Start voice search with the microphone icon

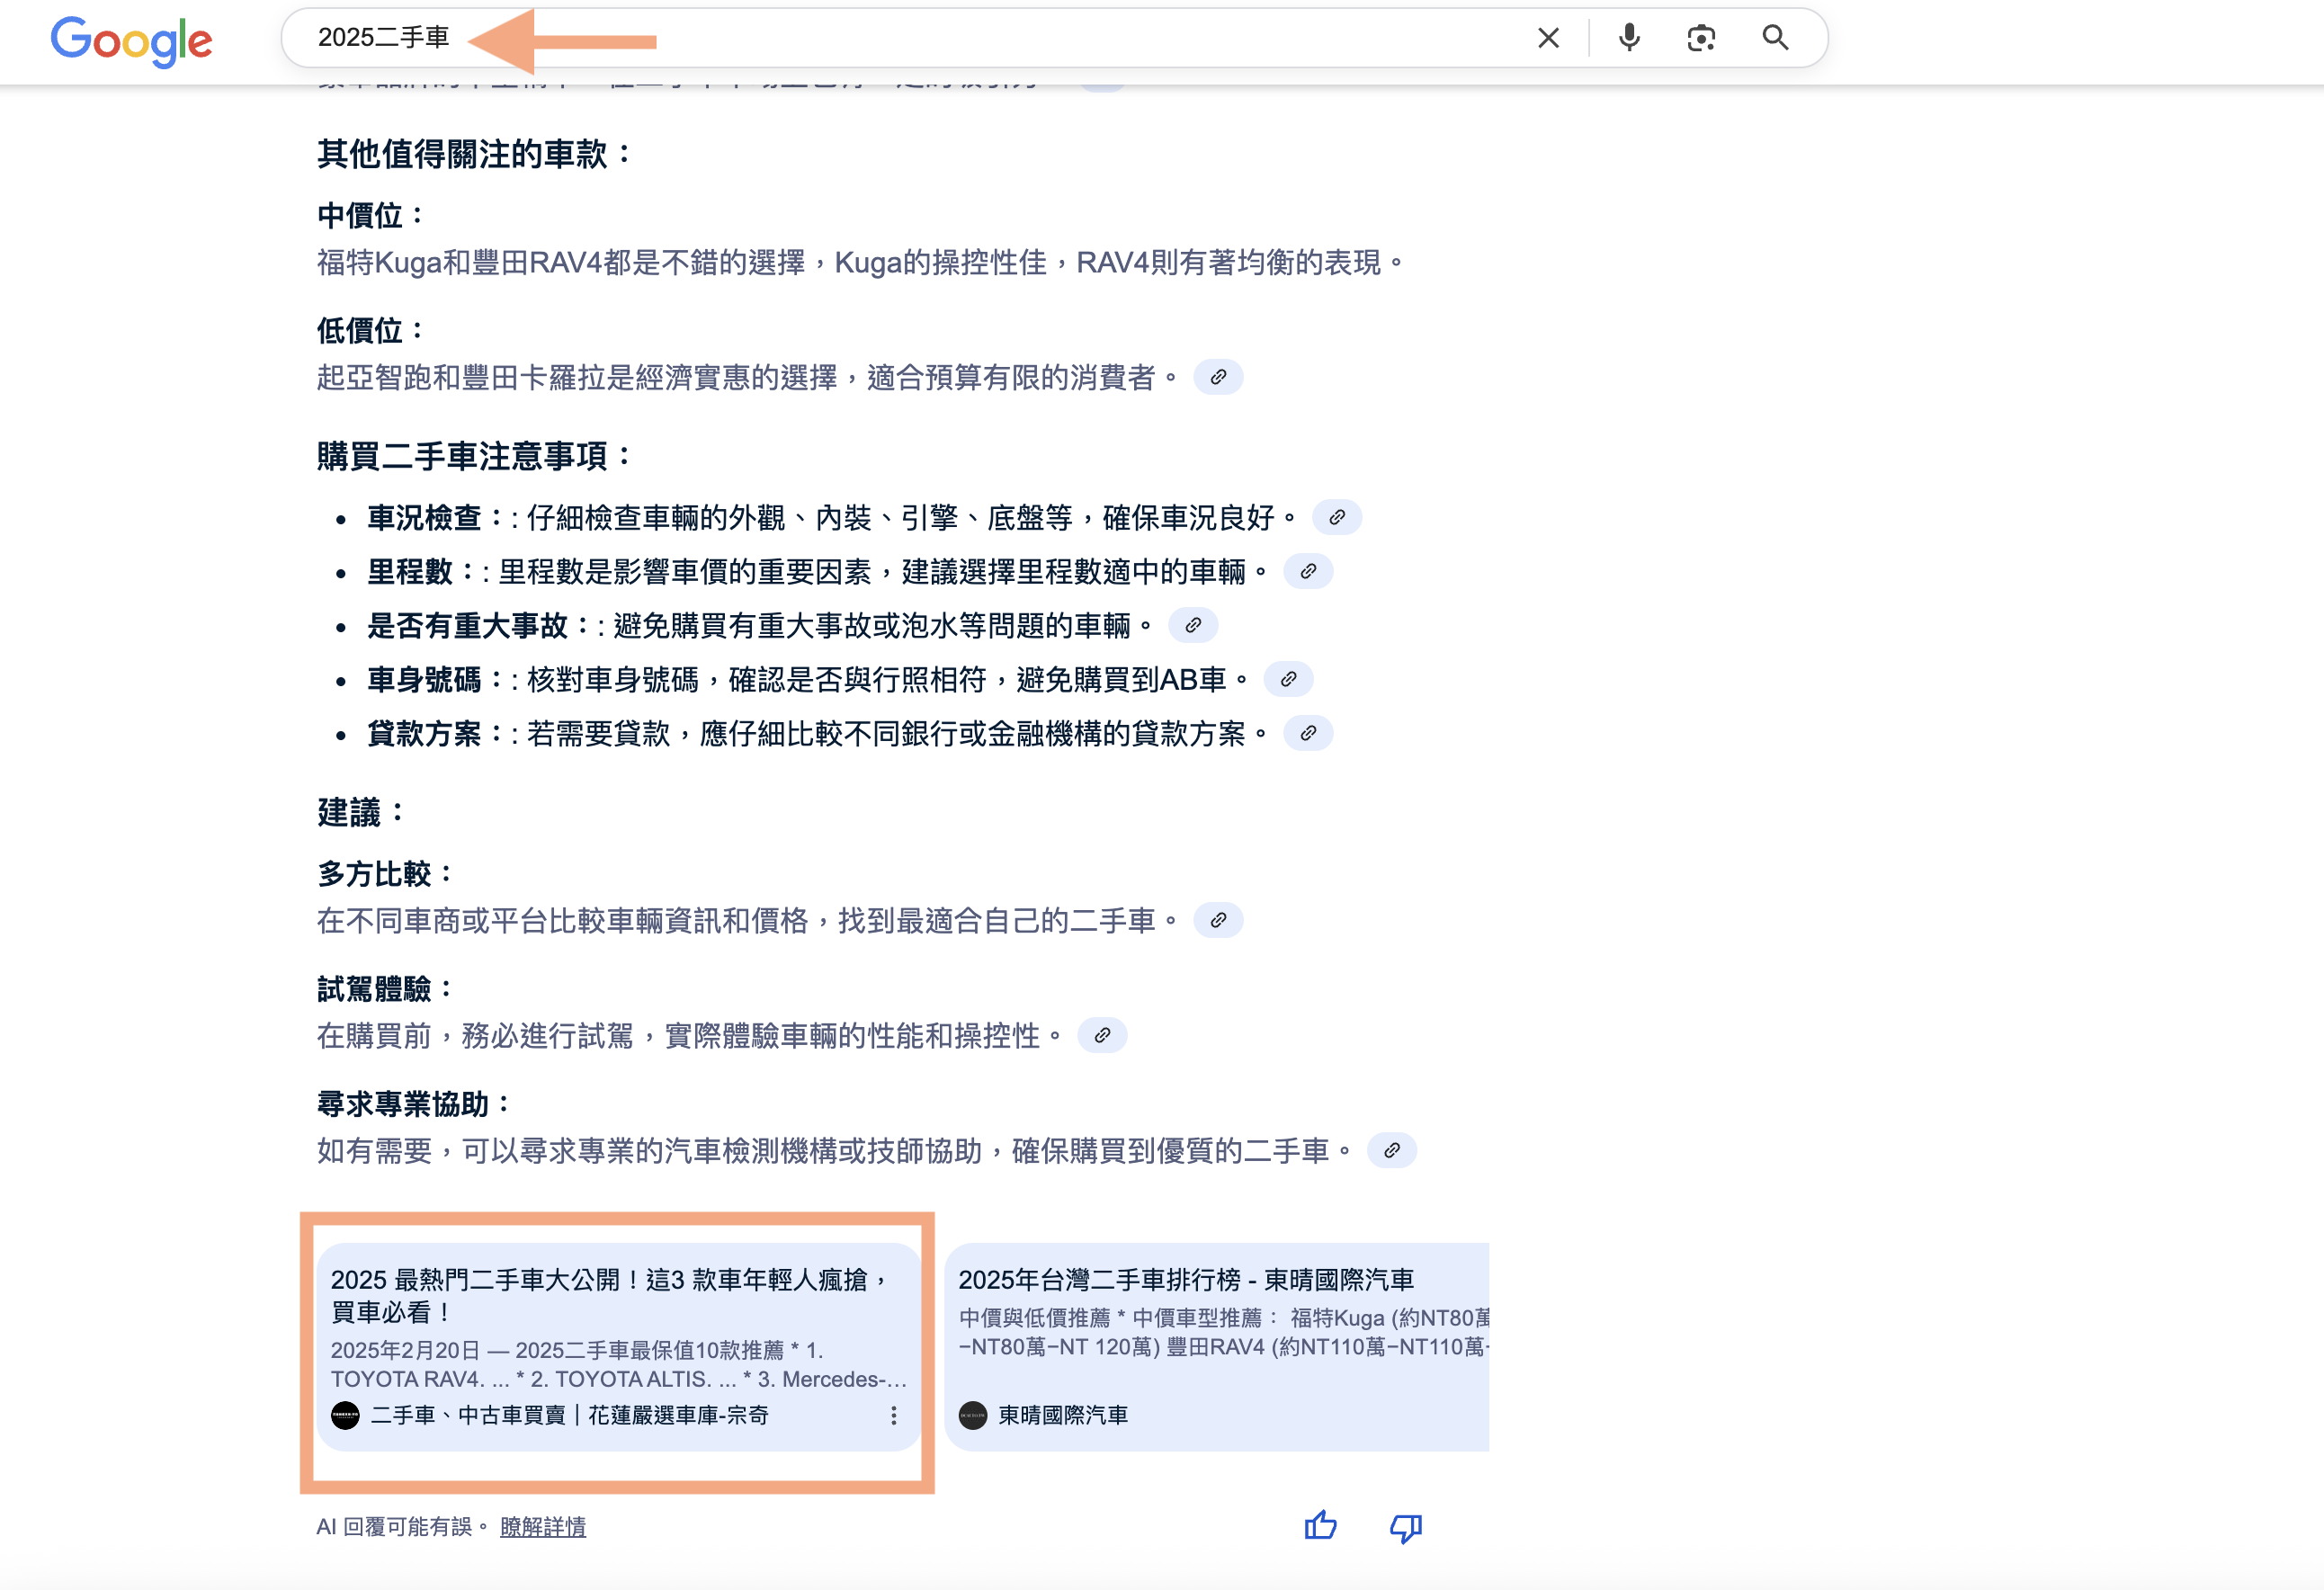[x=1629, y=38]
